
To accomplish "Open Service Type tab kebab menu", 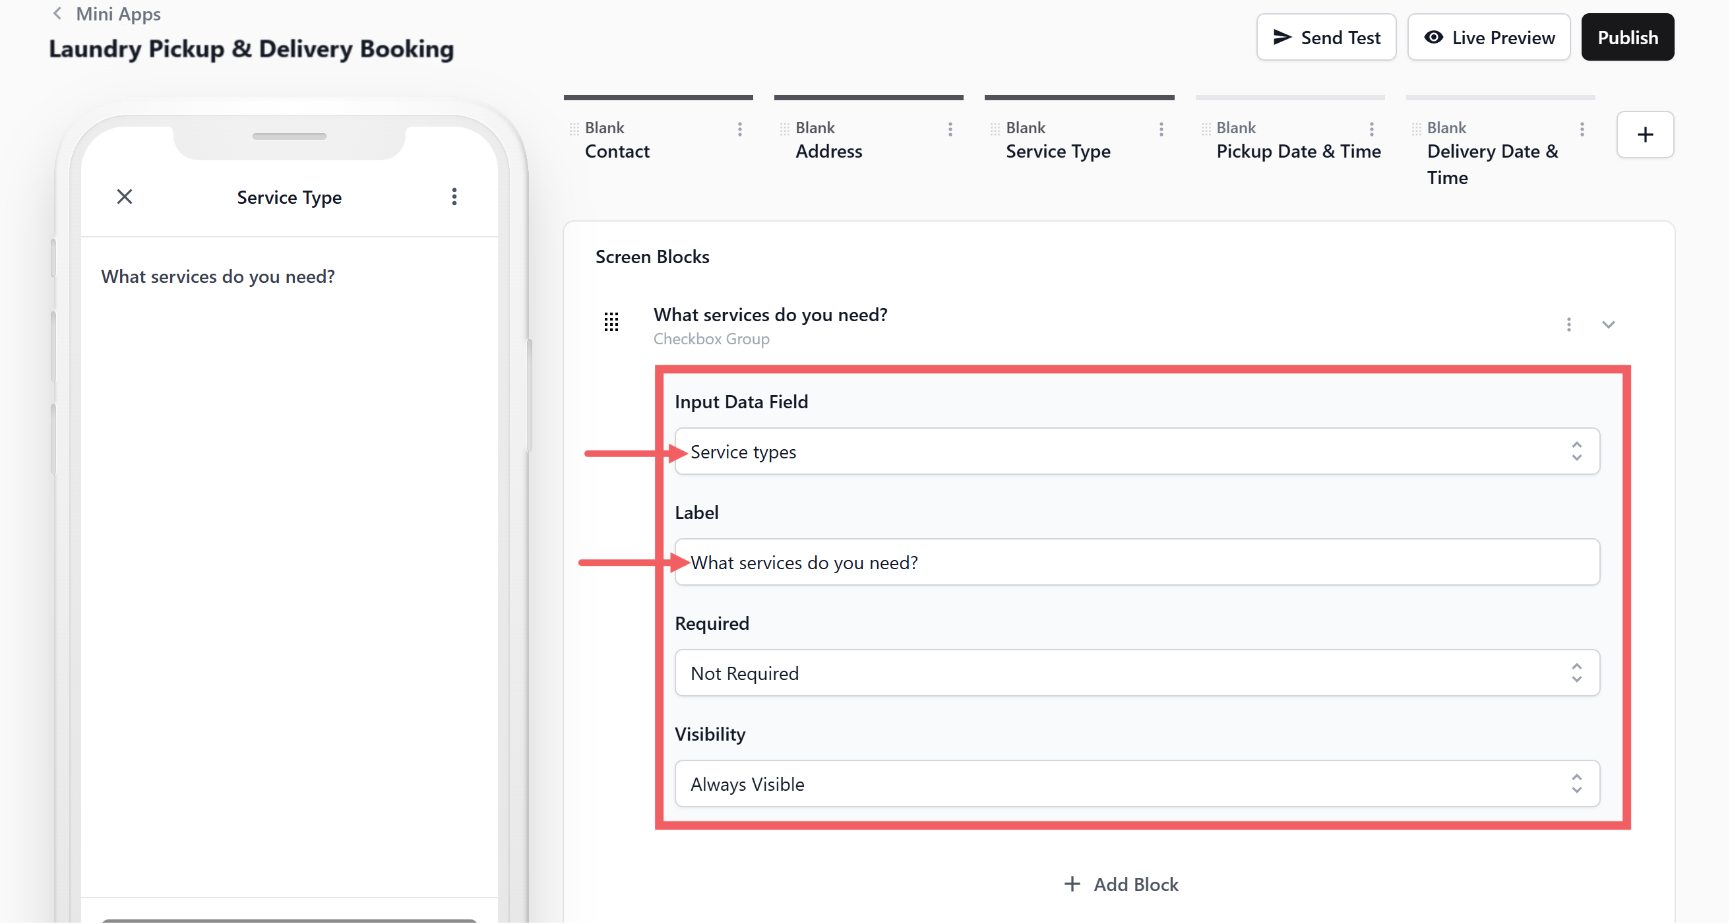I will (1161, 129).
